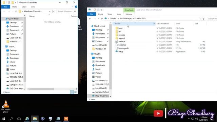Select the sources folder
The height and width of the screenshot is (122, 217).
(x=120, y=35)
